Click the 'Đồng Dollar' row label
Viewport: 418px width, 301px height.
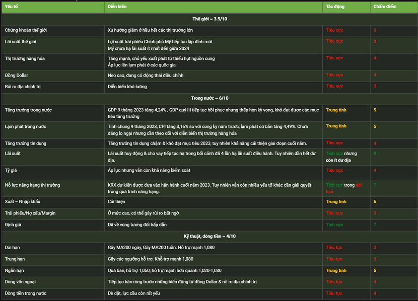tap(16, 76)
